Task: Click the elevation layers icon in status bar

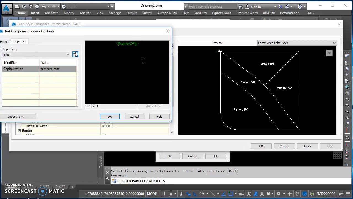Action: pos(312,194)
